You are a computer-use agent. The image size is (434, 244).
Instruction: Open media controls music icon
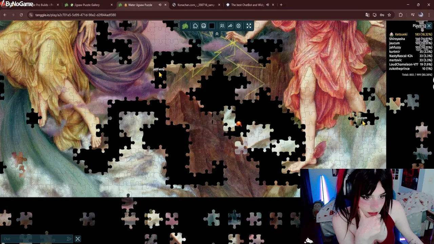pos(413,15)
